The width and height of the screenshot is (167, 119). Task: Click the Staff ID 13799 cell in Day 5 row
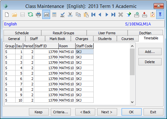tap(46, 73)
